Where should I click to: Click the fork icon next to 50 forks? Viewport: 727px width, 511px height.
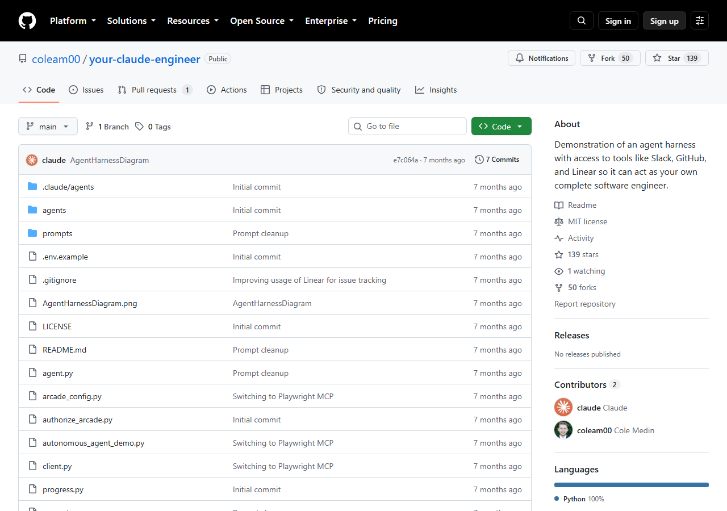click(559, 287)
